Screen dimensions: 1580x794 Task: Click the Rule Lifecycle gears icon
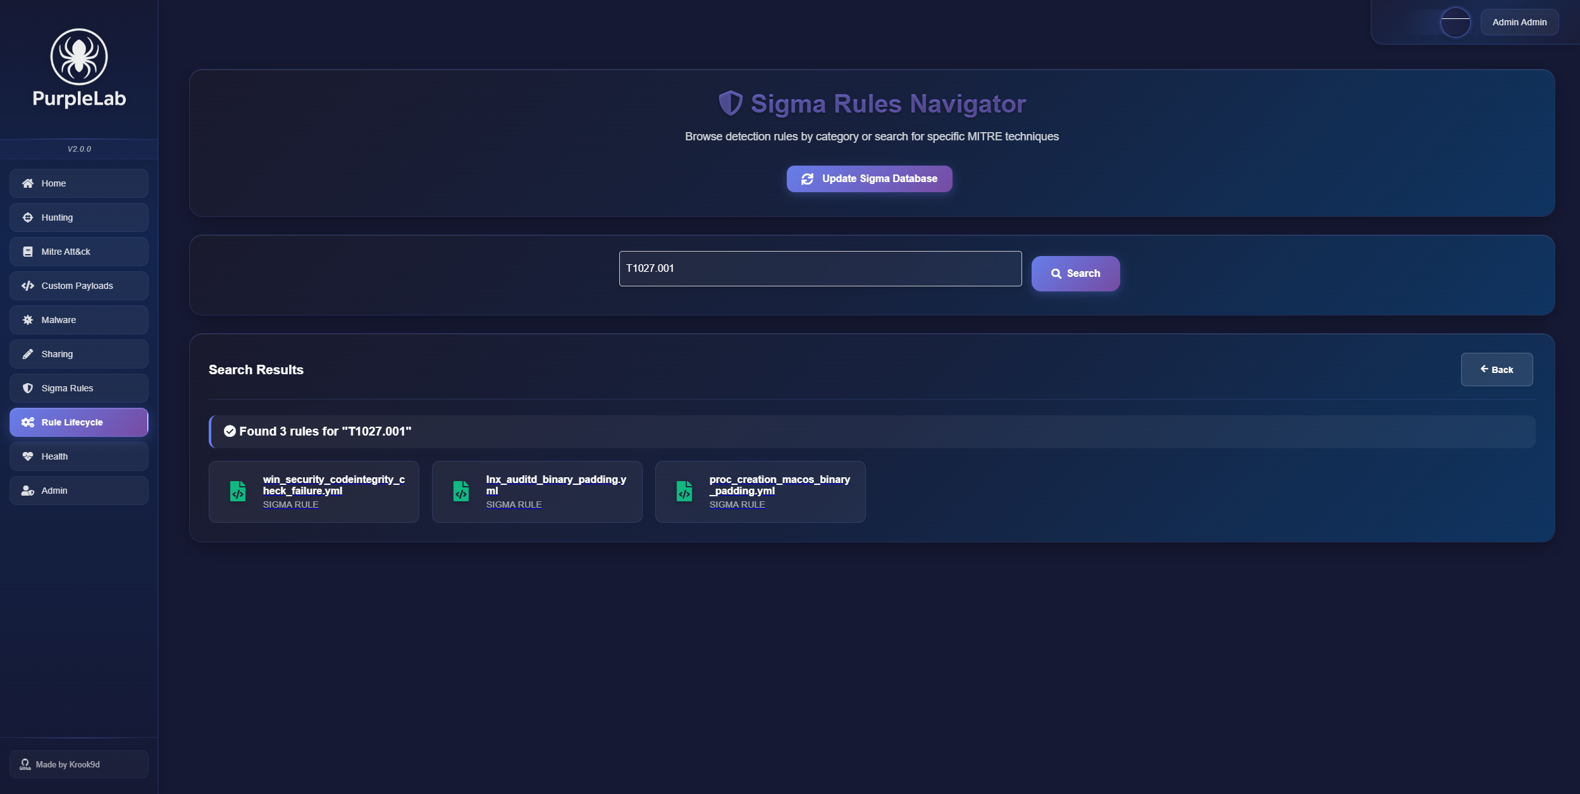[x=28, y=422]
